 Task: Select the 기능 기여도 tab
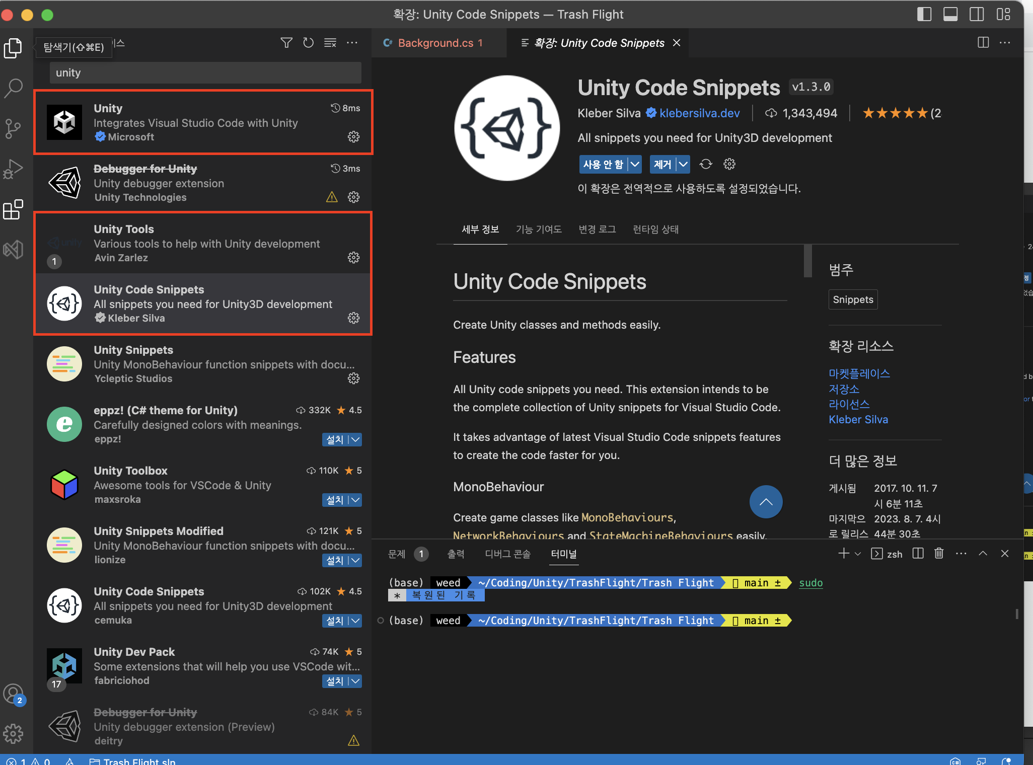coord(539,229)
